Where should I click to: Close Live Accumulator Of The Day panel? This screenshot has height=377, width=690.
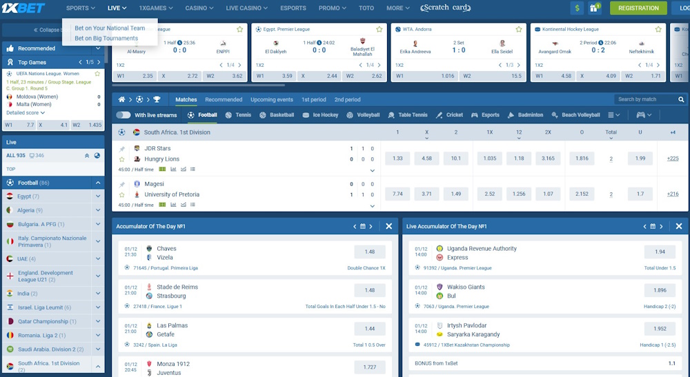point(678,226)
